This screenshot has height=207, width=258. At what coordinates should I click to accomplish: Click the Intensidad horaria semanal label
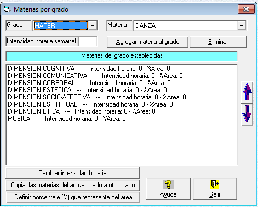(x=42, y=41)
